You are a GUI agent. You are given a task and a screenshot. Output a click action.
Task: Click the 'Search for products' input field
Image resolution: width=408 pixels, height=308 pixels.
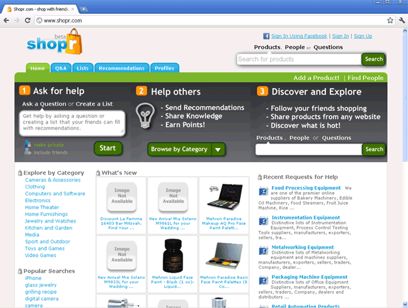click(298, 59)
